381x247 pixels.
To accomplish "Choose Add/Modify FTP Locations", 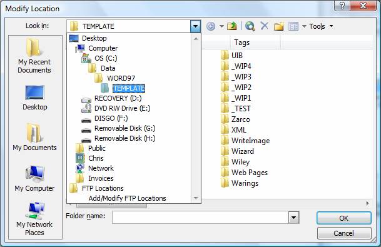I will point(128,198).
